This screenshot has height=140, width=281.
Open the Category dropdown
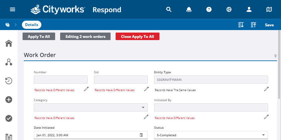point(91,107)
